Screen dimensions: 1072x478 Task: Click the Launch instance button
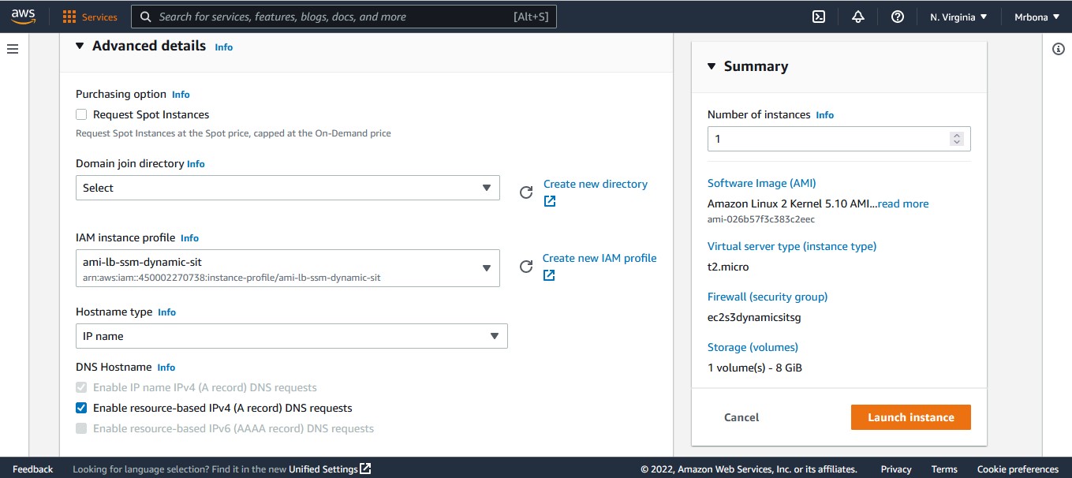point(910,416)
